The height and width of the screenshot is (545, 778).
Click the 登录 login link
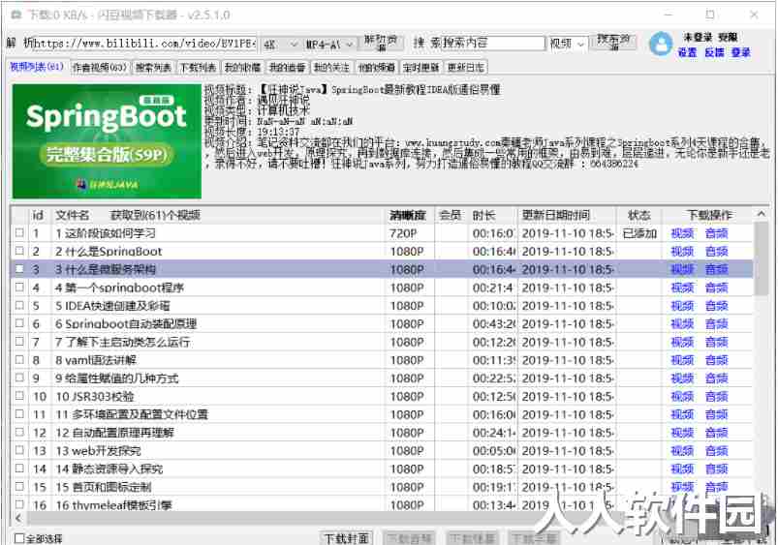(741, 52)
